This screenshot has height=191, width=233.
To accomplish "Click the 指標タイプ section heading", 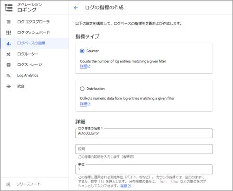I will (x=87, y=36).
